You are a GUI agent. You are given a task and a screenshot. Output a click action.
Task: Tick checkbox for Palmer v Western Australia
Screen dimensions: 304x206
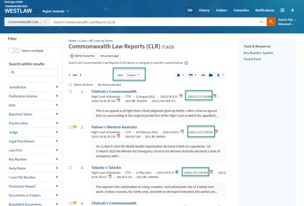70,127
